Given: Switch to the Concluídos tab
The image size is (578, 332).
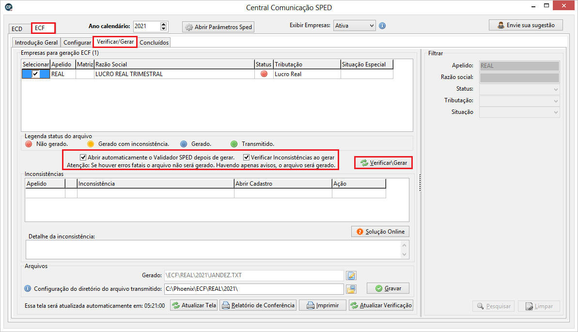Looking at the screenshot, I should tap(154, 43).
